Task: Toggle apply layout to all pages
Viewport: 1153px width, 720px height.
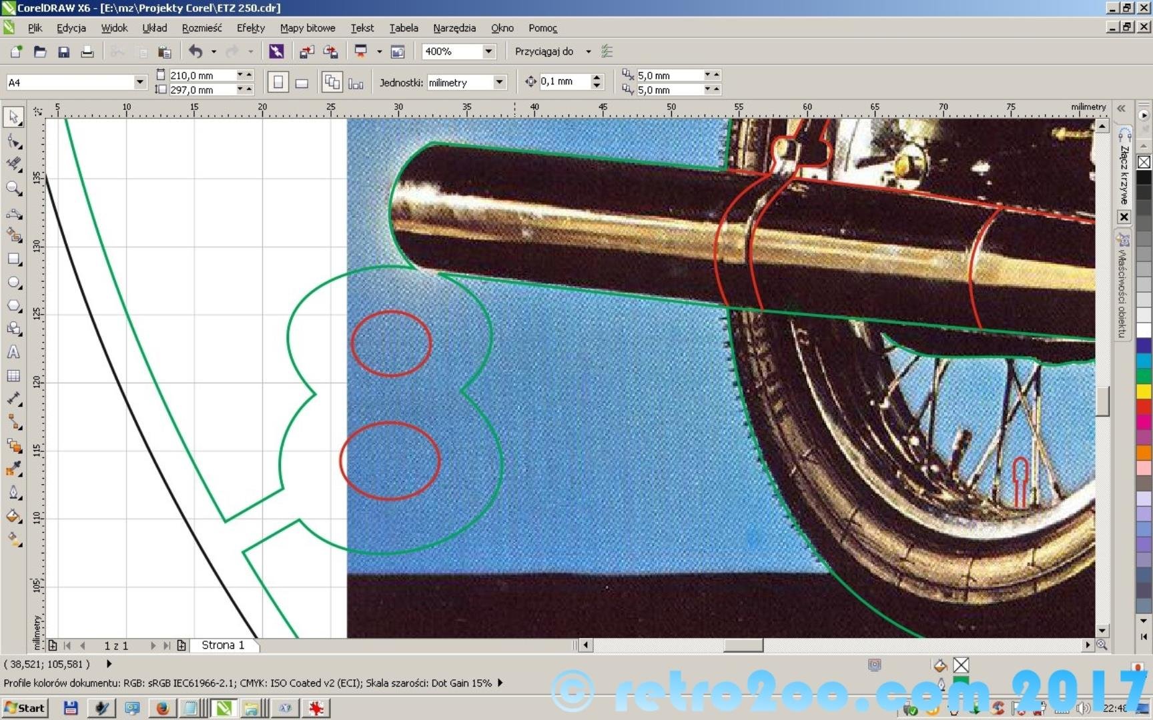Action: pos(332,83)
